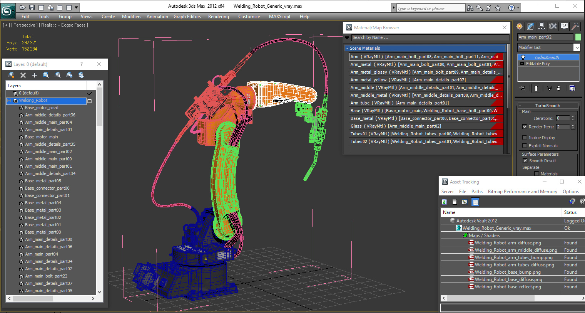Viewport: 585px width, 313px height.
Task: Open the MAXScript menu
Action: [280, 17]
